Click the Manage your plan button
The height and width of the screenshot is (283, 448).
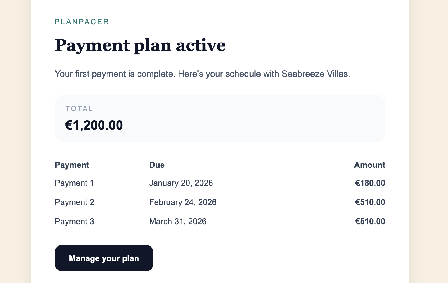104,258
